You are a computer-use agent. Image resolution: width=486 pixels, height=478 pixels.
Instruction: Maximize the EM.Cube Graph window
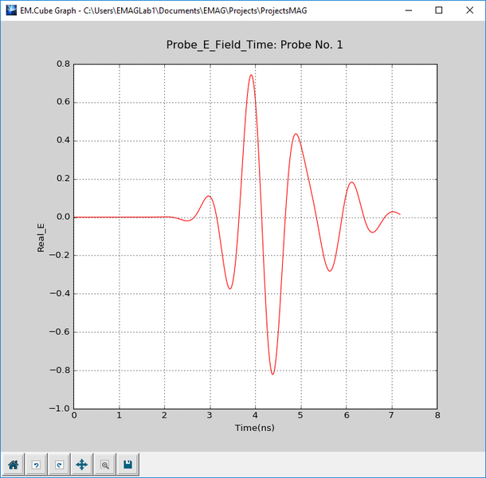[438, 10]
